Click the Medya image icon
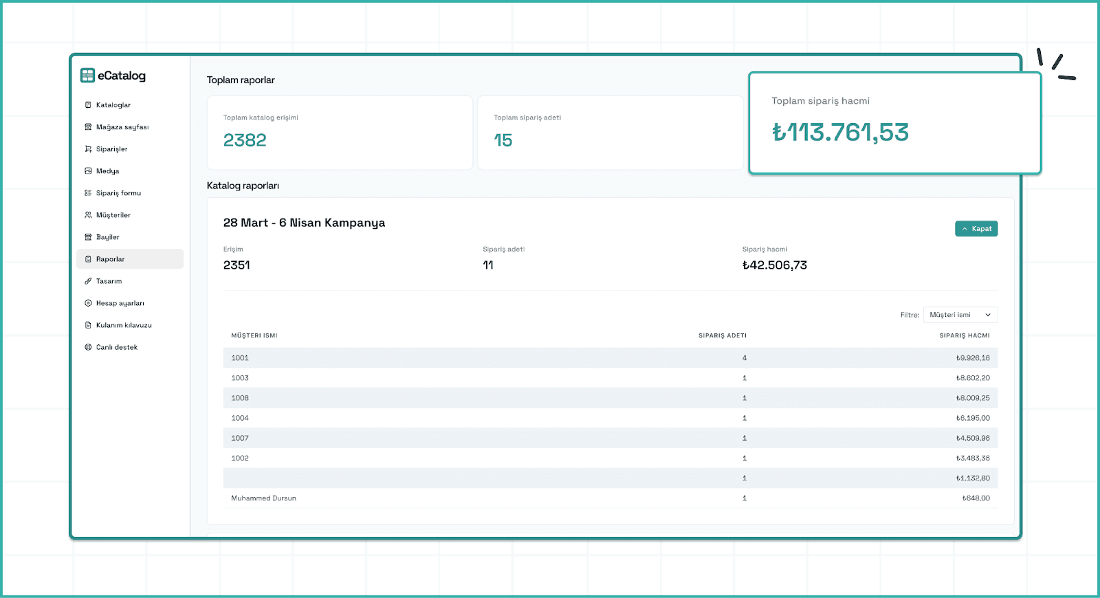Image resolution: width=1100 pixels, height=598 pixels. 88,171
